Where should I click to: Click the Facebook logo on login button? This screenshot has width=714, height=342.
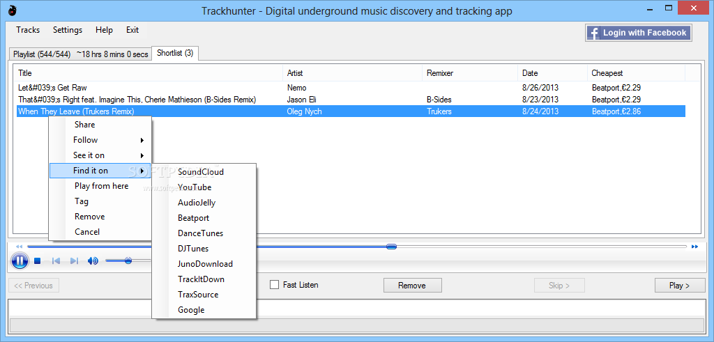pyautogui.click(x=593, y=33)
